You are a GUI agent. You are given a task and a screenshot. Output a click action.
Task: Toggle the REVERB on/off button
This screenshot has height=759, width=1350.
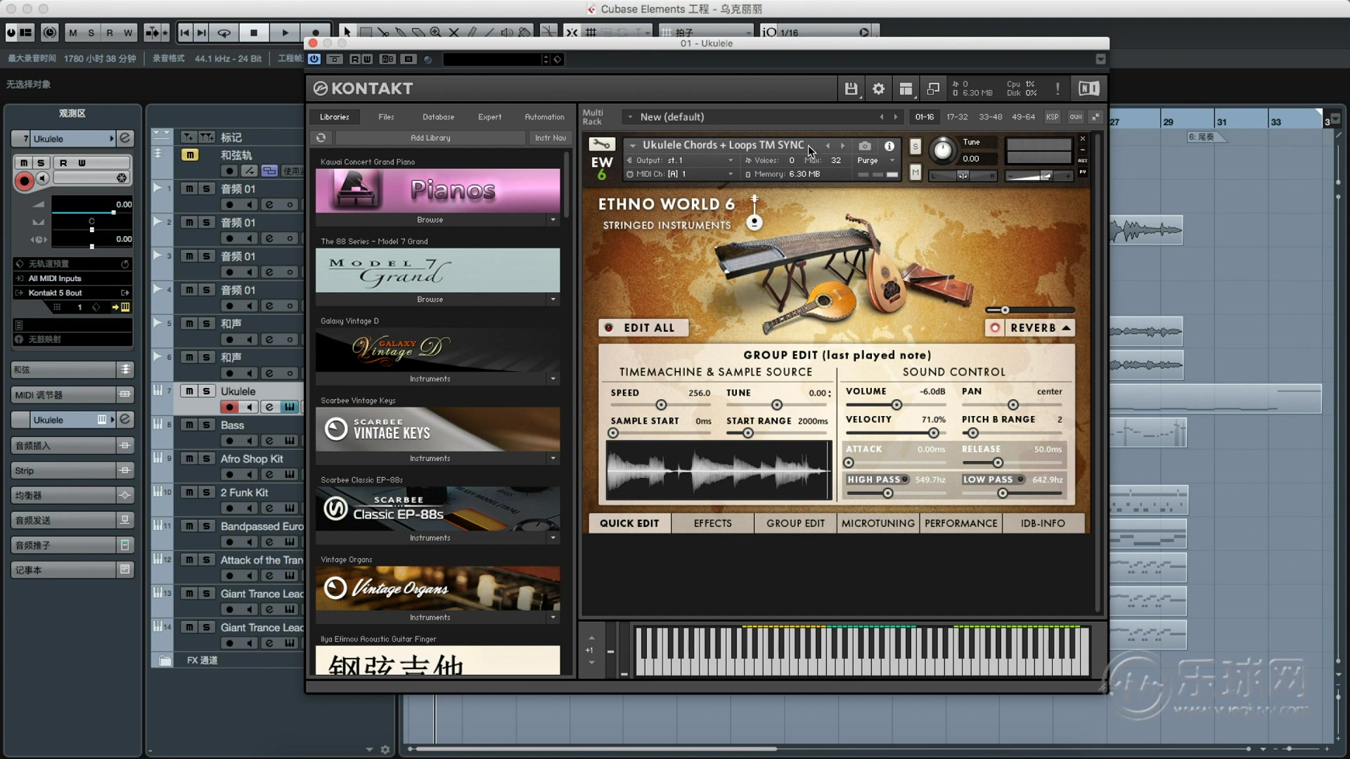(x=995, y=327)
